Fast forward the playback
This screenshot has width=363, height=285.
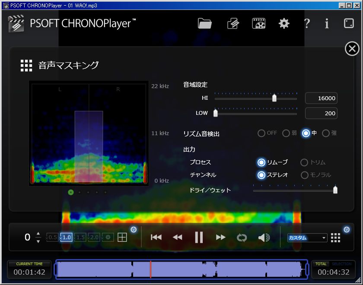[220, 237]
